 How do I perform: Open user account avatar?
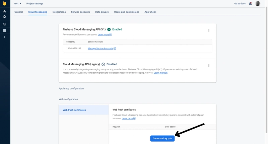click(x=258, y=4)
